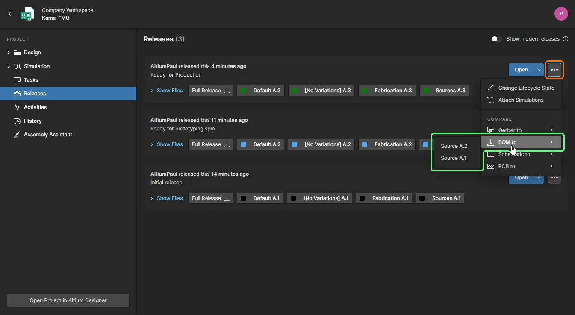Open Activities in the sidebar
Screen dimensions: 575x315
click(68, 107)
